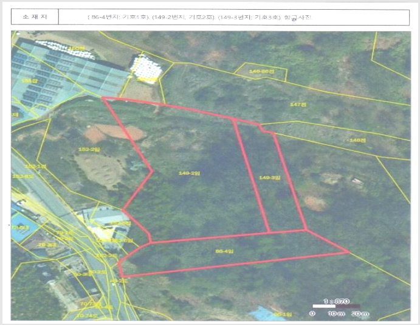The height and width of the screenshot is (325, 420).
Task: Click the '소 재 지' header cell
Action: [35, 17]
